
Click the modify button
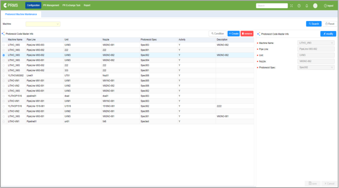[x=328, y=34]
